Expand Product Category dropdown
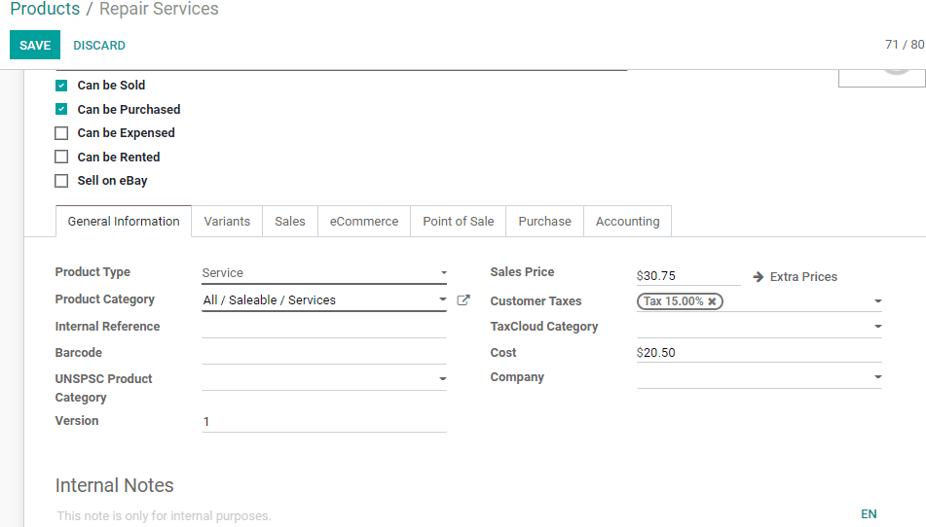 (442, 299)
